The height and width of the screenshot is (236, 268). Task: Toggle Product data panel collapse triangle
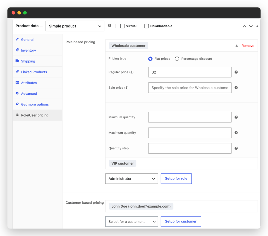tap(257, 26)
